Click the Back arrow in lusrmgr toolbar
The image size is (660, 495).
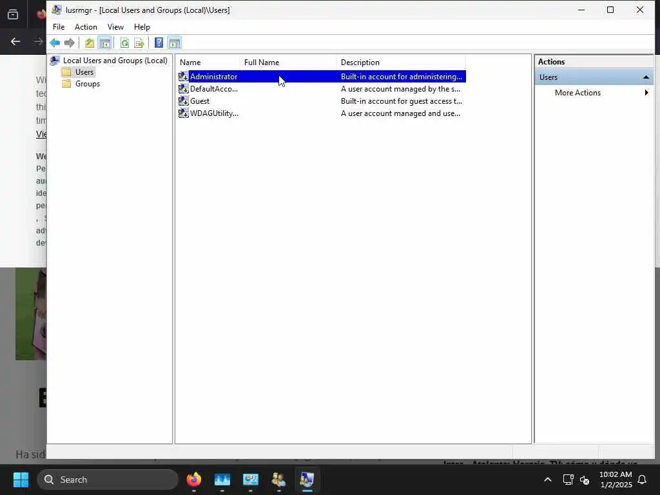[x=55, y=43]
